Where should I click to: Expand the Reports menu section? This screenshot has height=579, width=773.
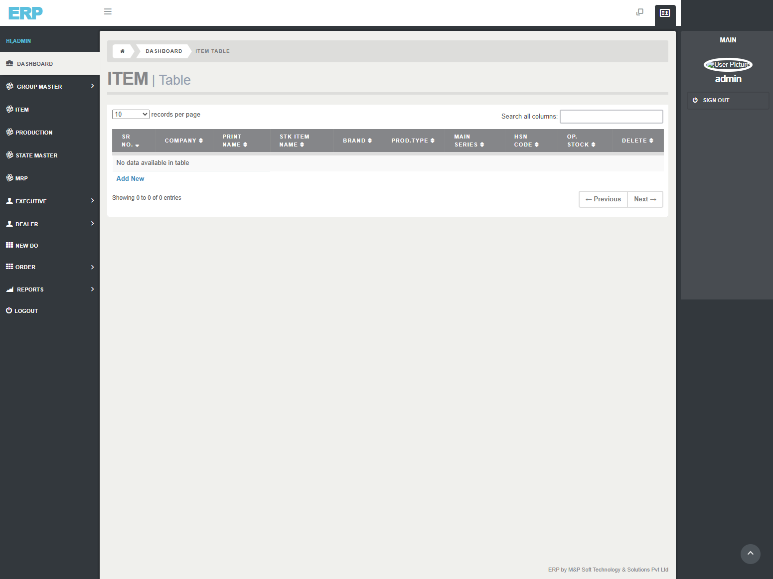pyautogui.click(x=50, y=289)
